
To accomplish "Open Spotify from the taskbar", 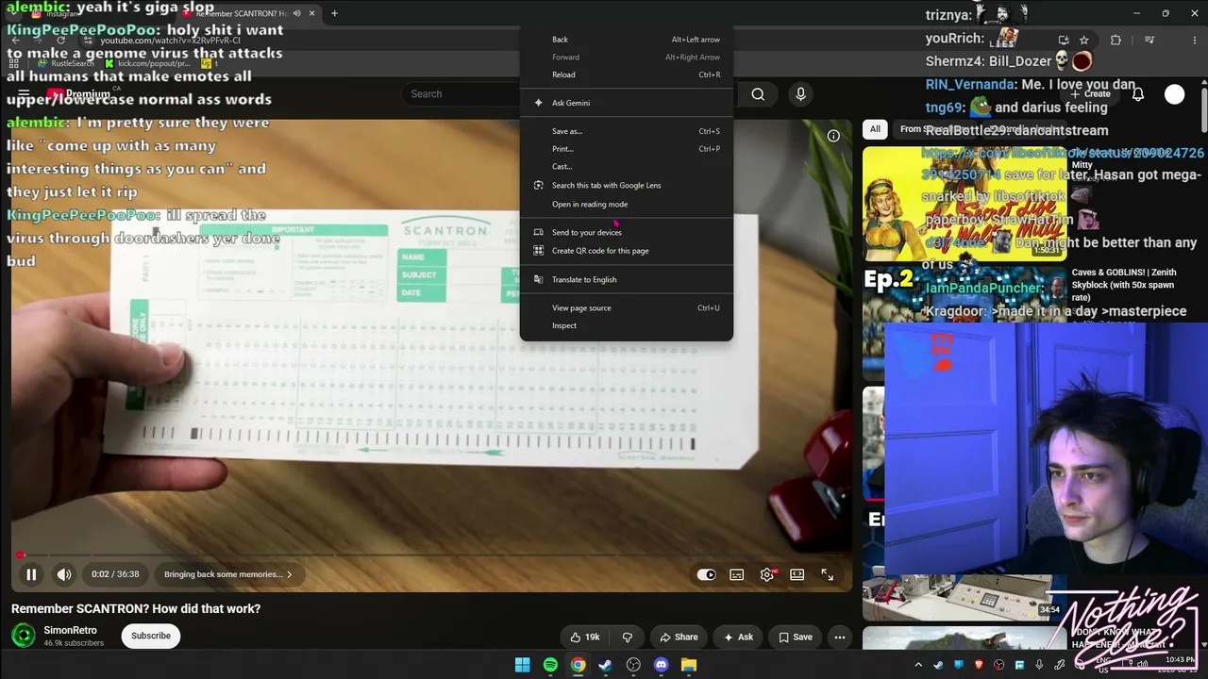I will point(550,665).
